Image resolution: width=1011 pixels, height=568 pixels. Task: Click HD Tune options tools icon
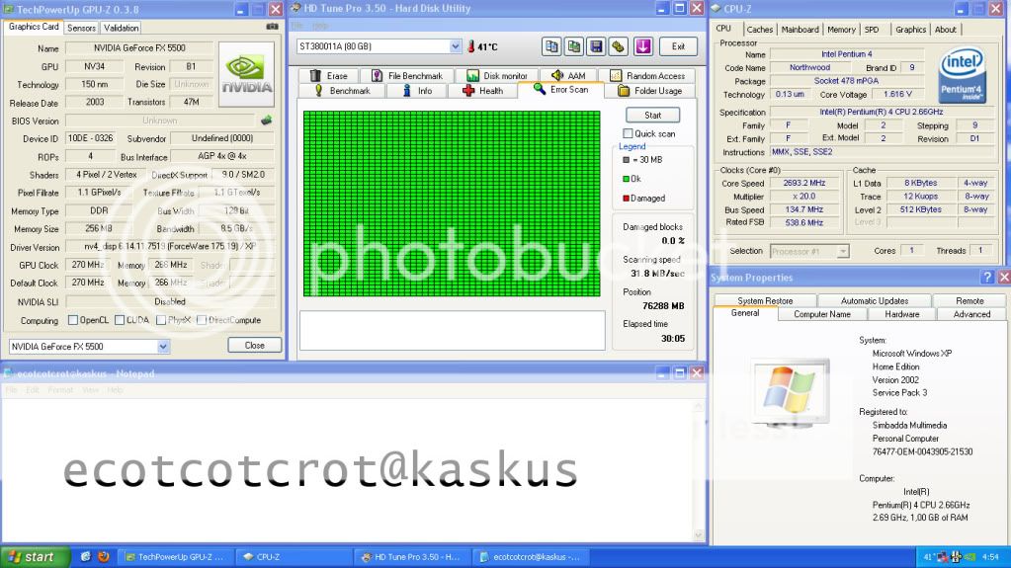618,46
